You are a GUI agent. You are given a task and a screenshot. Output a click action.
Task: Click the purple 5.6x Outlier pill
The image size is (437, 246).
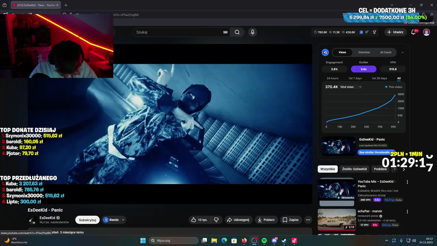364,69
